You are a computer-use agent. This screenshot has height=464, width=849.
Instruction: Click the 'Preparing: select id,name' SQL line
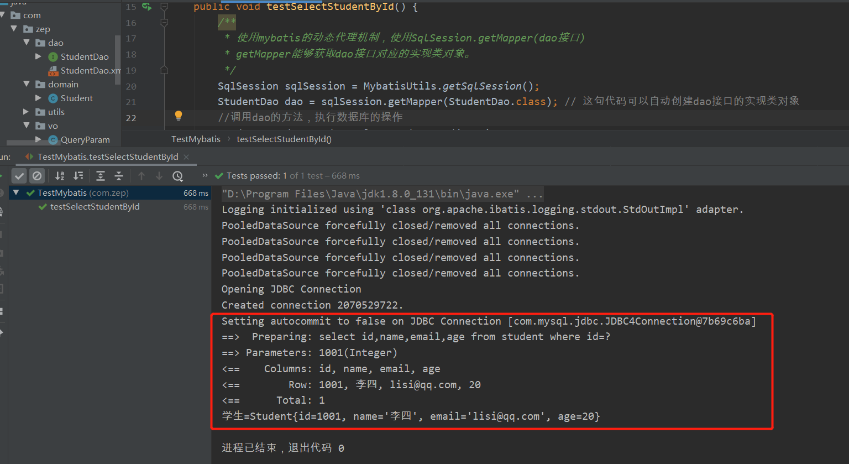pos(416,337)
